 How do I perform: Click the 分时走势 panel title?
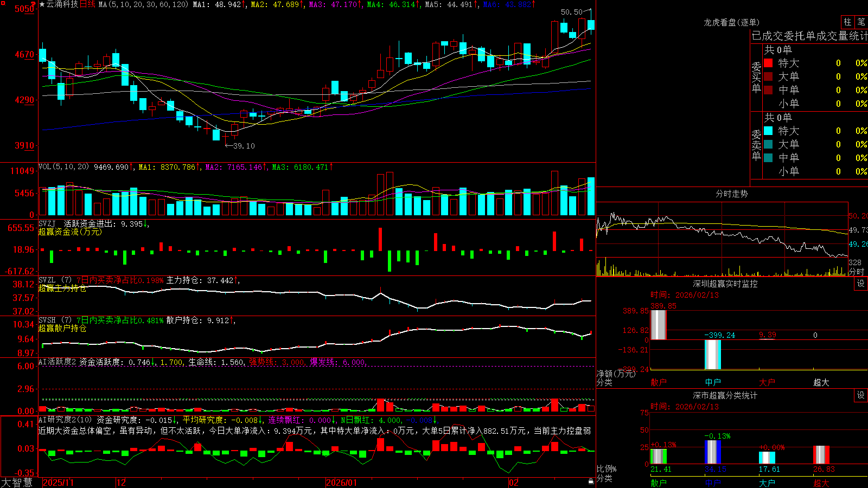pos(731,194)
